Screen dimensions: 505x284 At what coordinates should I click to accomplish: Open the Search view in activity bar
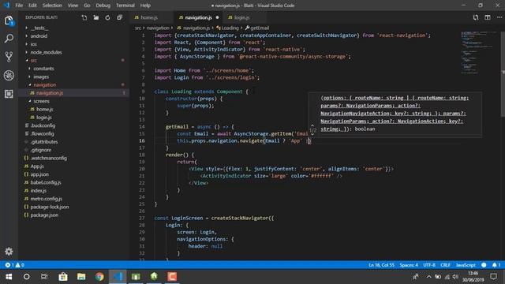pyautogui.click(x=9, y=39)
